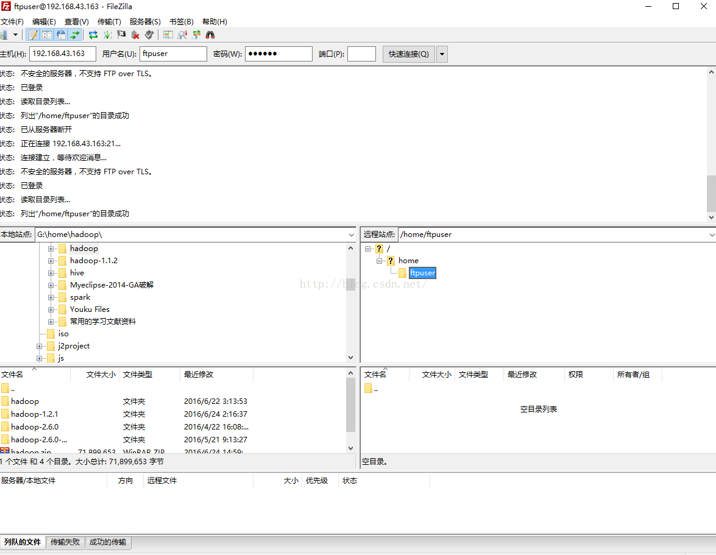Select Myeclipse-2014-GA破解 folder in tree

112,285
